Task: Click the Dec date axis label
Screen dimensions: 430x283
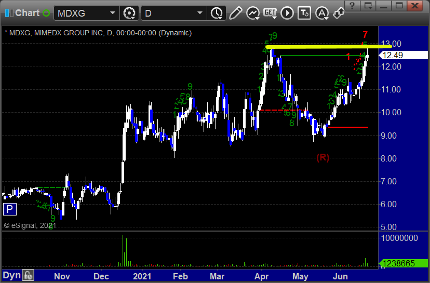Action: (x=101, y=276)
